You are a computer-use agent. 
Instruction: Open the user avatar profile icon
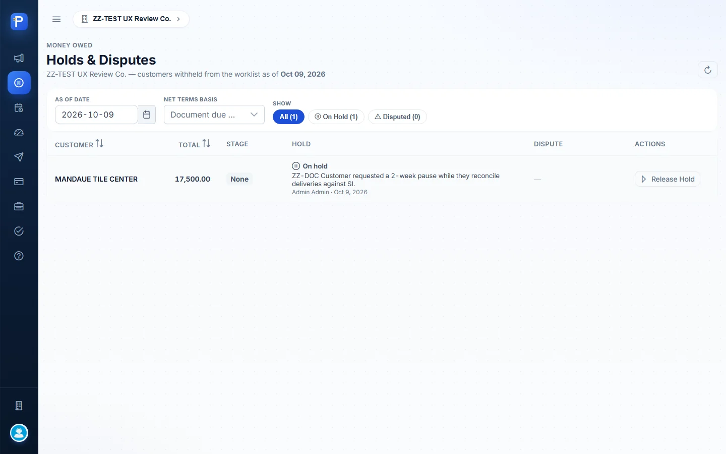click(x=19, y=433)
